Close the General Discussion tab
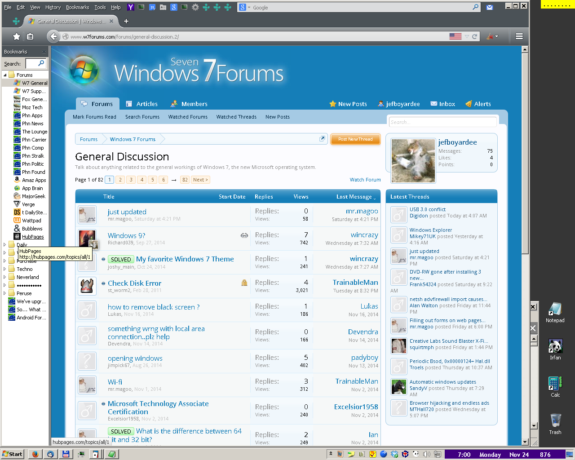 [111, 21]
